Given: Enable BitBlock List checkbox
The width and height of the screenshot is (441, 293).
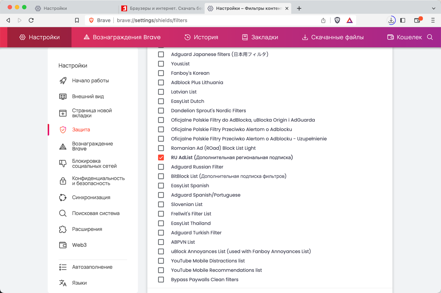Looking at the screenshot, I should coord(161,176).
